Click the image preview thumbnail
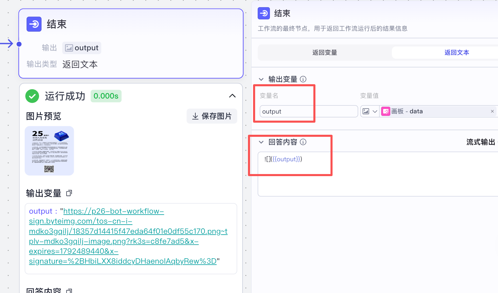The image size is (498, 293). click(x=49, y=150)
